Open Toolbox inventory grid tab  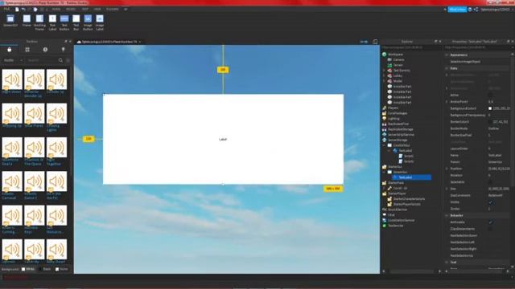pyautogui.click(x=27, y=50)
